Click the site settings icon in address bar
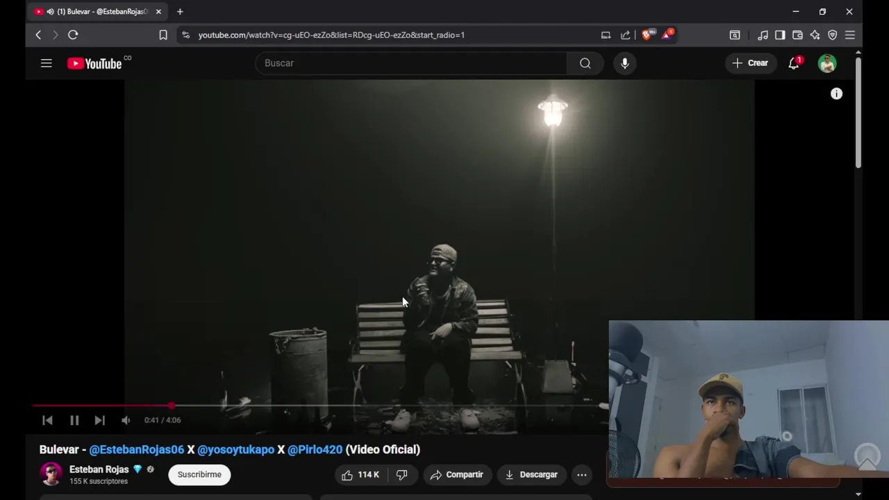The image size is (889, 500). click(x=185, y=35)
